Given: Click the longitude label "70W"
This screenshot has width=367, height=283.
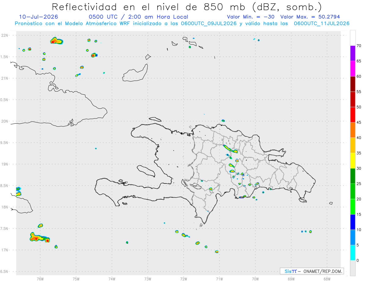Looking at the screenshot, I should click(255, 279).
